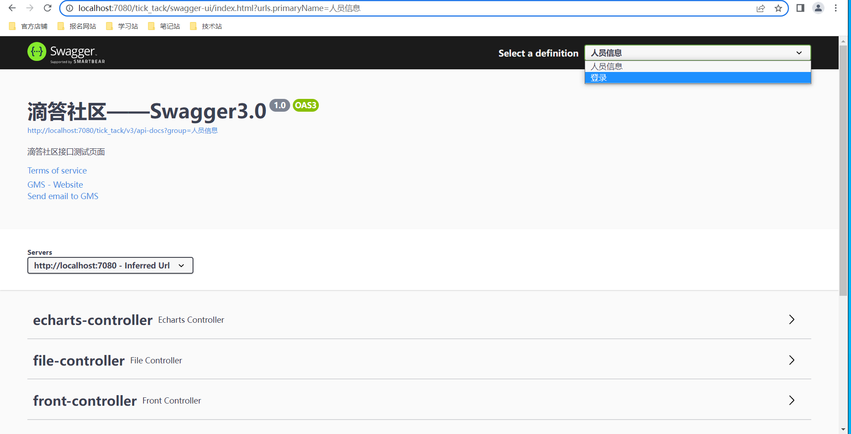Viewport: 851px width, 434px height.
Task: Click the scrollbar down arrow
Action: [x=843, y=429]
